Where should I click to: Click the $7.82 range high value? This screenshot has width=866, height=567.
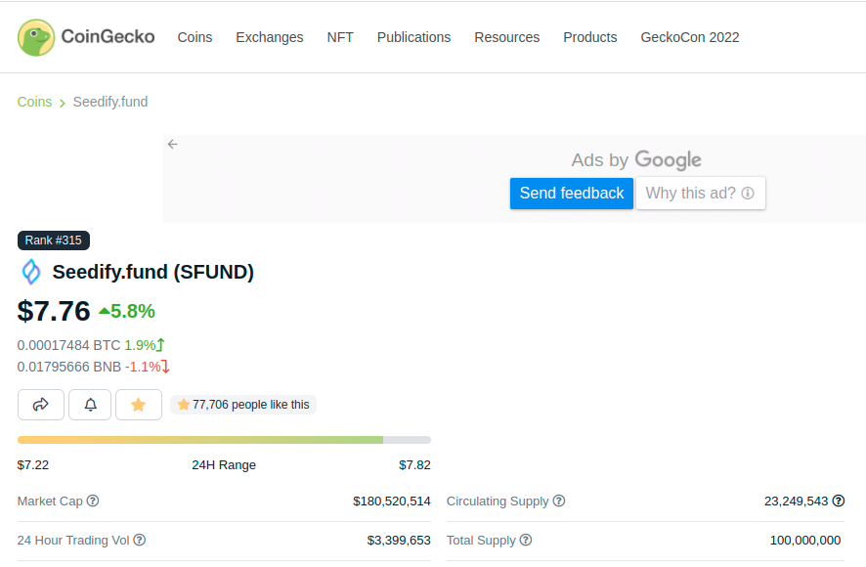coord(414,464)
